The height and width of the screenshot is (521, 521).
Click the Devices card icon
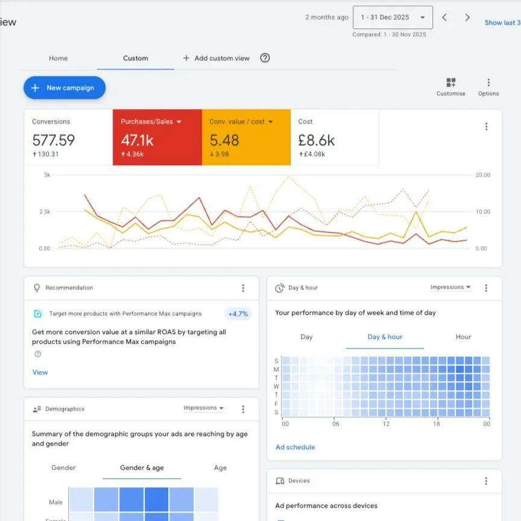pos(280,481)
